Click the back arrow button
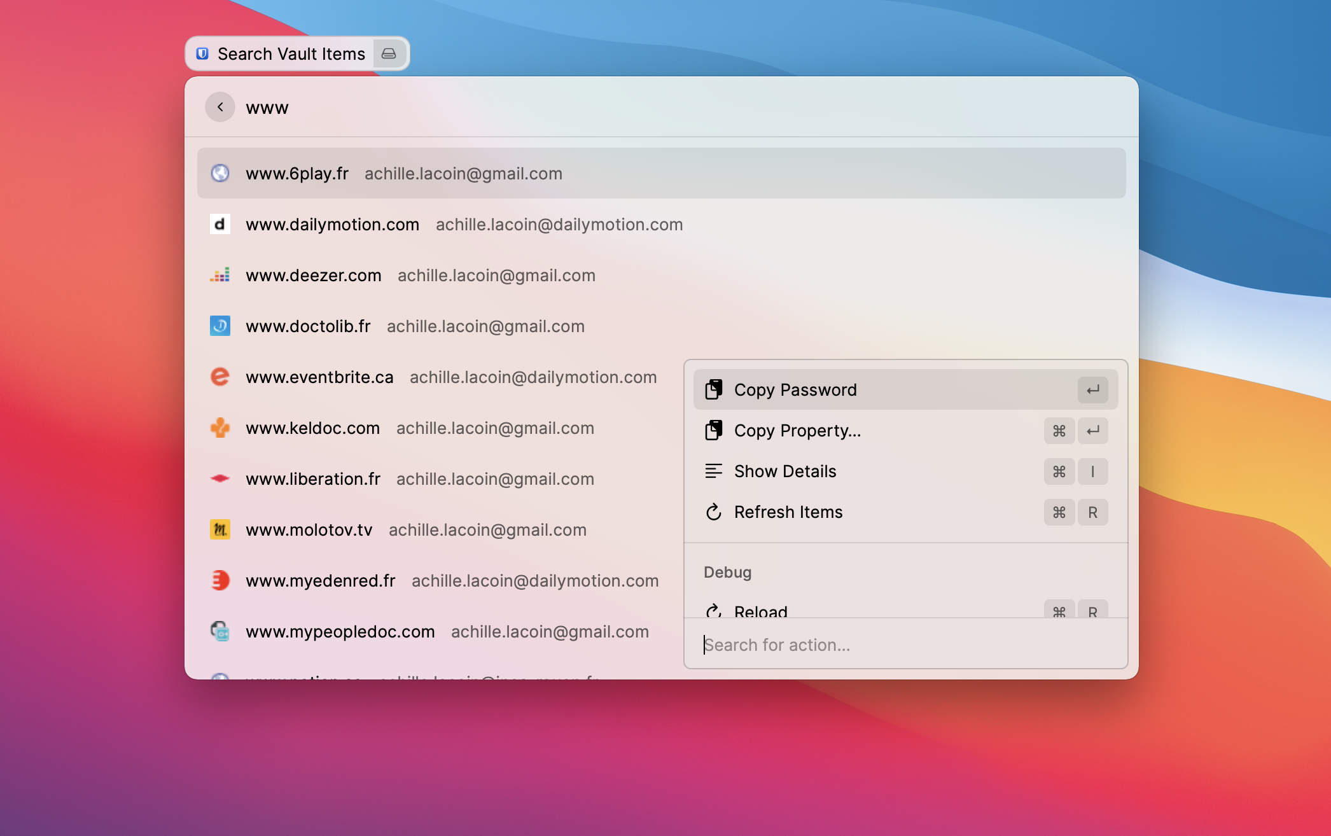 (220, 107)
